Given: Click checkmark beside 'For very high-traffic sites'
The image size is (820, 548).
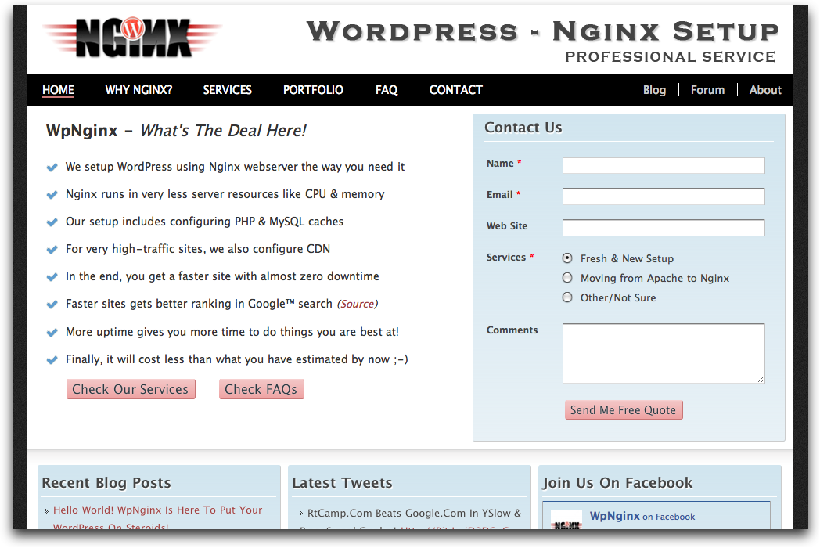Looking at the screenshot, I should 52,250.
